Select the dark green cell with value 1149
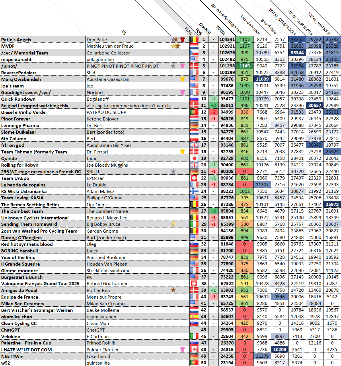This screenshot has height=366, width=341. pyautogui.click(x=244, y=66)
